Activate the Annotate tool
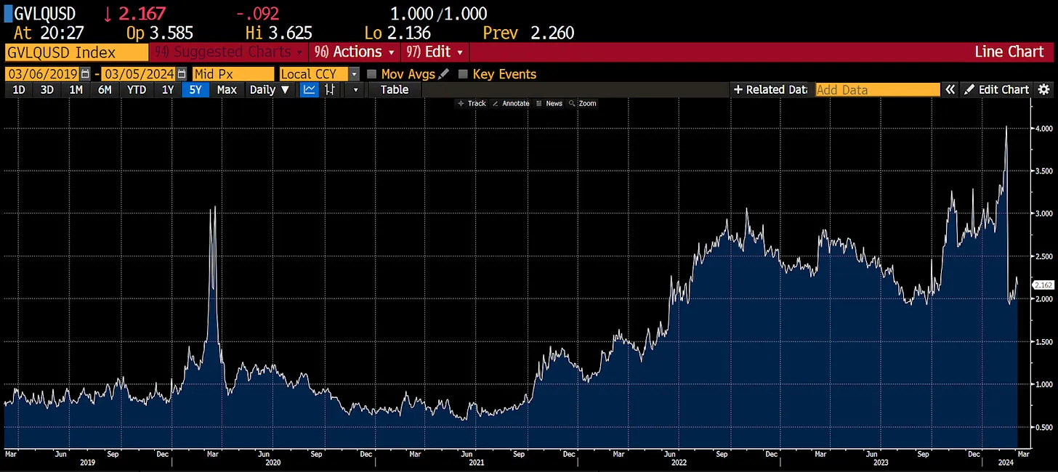1058x472 pixels. [x=511, y=103]
